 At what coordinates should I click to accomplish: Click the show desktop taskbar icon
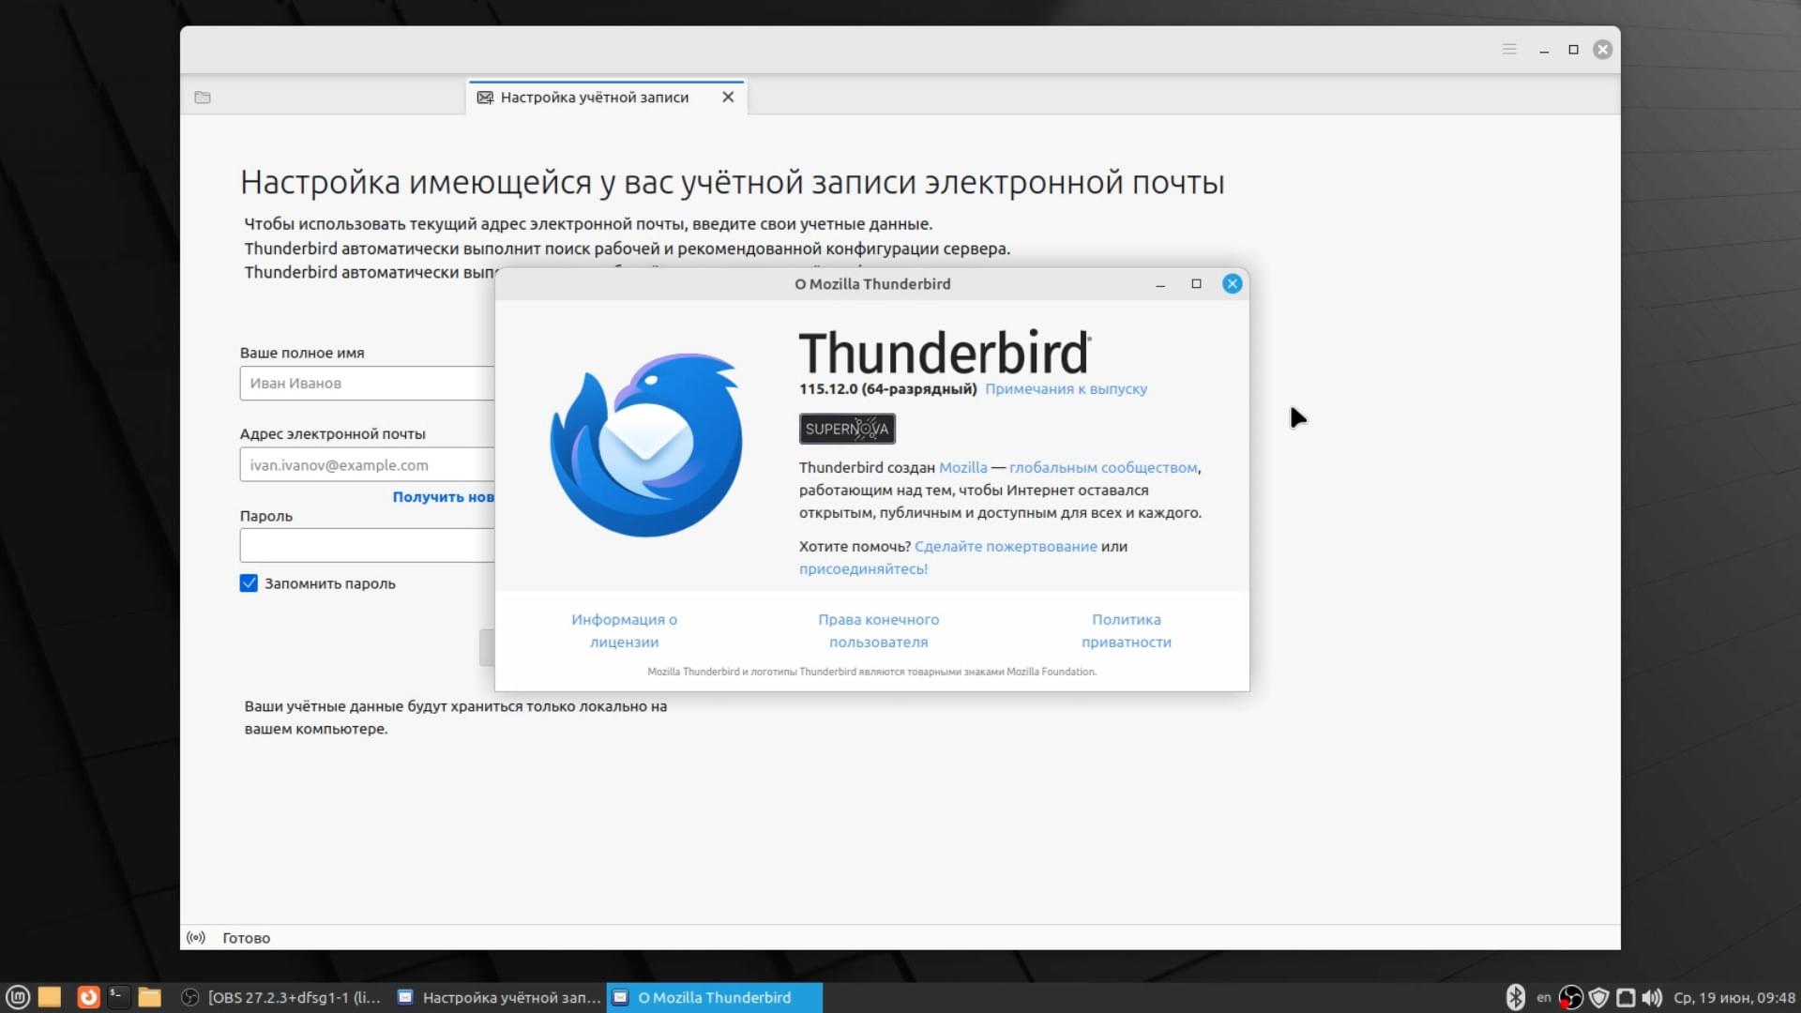50,997
